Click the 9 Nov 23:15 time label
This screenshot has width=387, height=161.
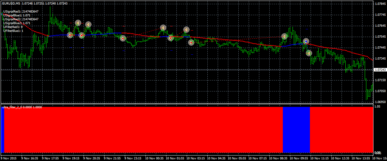click(133, 158)
